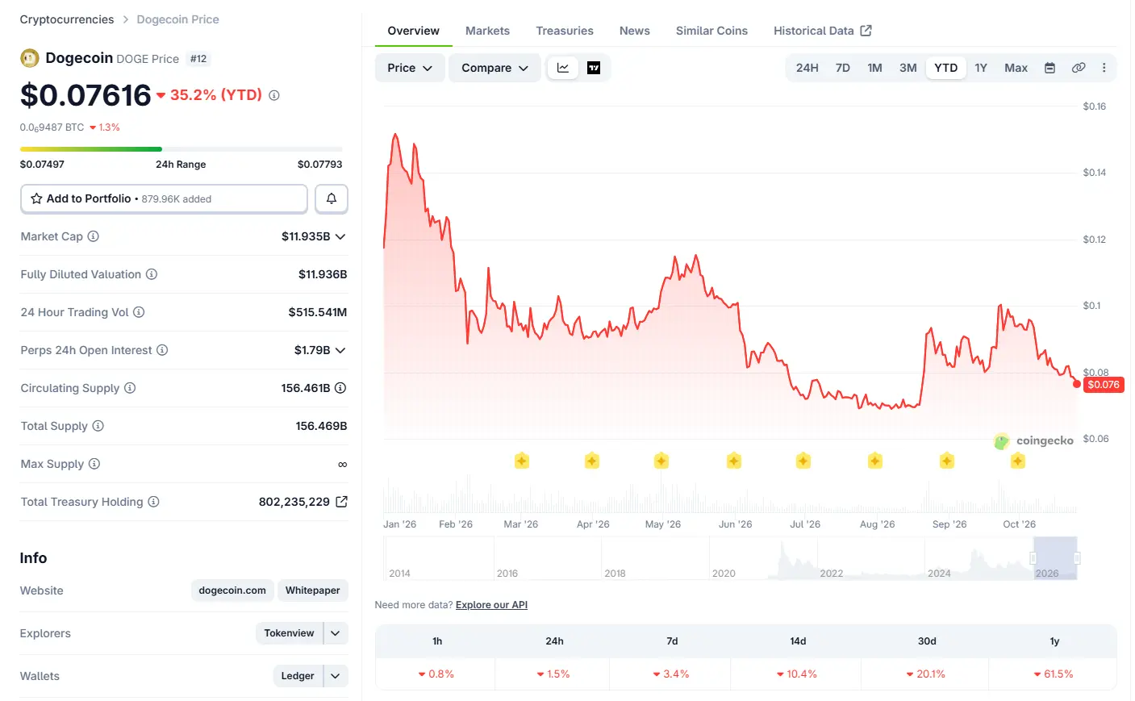Show the Total Supply info icon
Screen dimensions: 1135x701
[98, 426]
